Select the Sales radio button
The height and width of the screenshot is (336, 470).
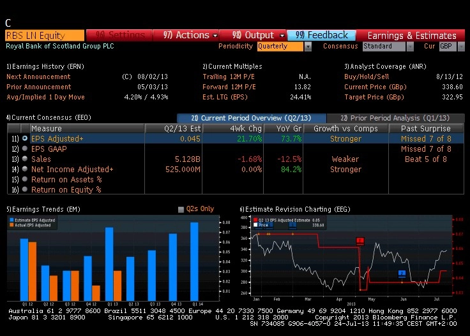25,159
